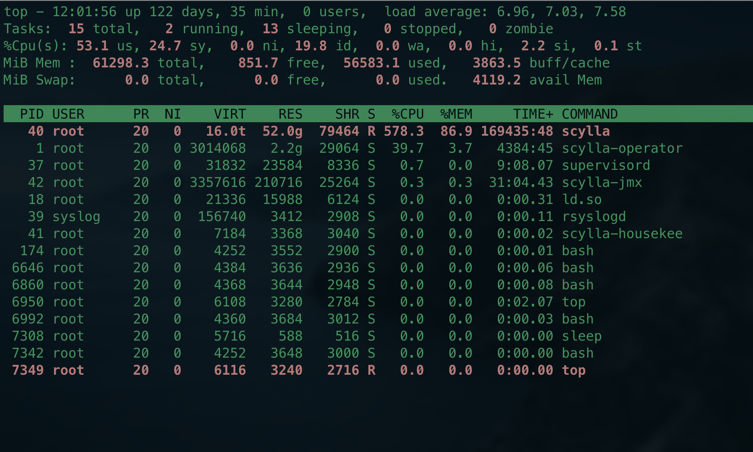
Task: Select the rsyslogd process owned by syslog
Action: [x=314, y=217]
